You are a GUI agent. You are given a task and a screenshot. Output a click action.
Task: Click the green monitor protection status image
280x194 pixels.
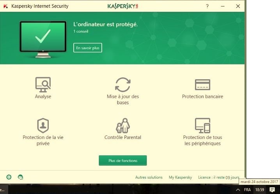[x=43, y=39]
